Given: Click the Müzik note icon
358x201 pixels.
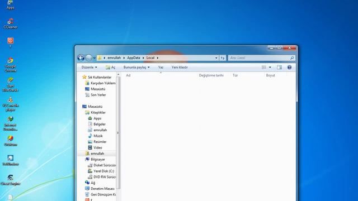Looking at the screenshot, I should [90, 136].
